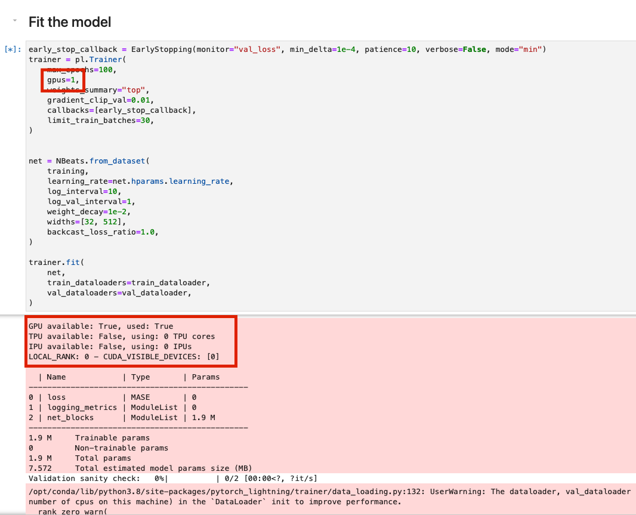Click 'TPU available: False' output line
This screenshot has width=636, height=515.
pos(122,337)
